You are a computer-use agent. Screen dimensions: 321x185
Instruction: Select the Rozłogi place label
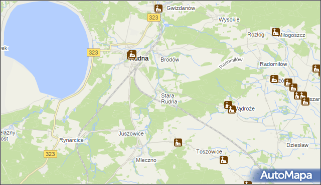[x=256, y=34]
